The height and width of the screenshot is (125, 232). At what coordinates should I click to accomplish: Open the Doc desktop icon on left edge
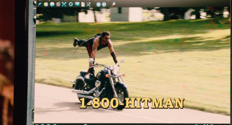34,20
